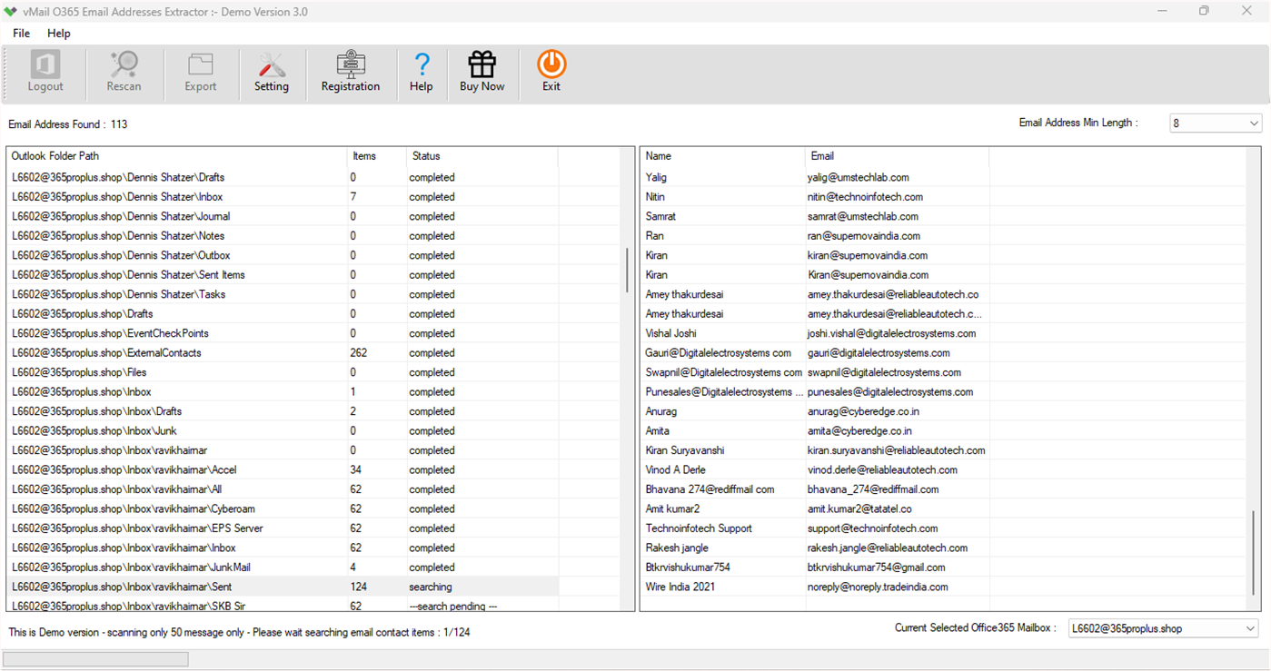Click the Logout toolbar icon
Viewport: 1271px width, 671px height.
point(45,73)
